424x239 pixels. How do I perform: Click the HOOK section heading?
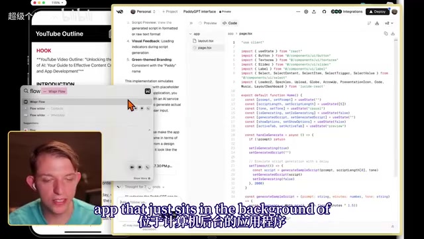44,50
